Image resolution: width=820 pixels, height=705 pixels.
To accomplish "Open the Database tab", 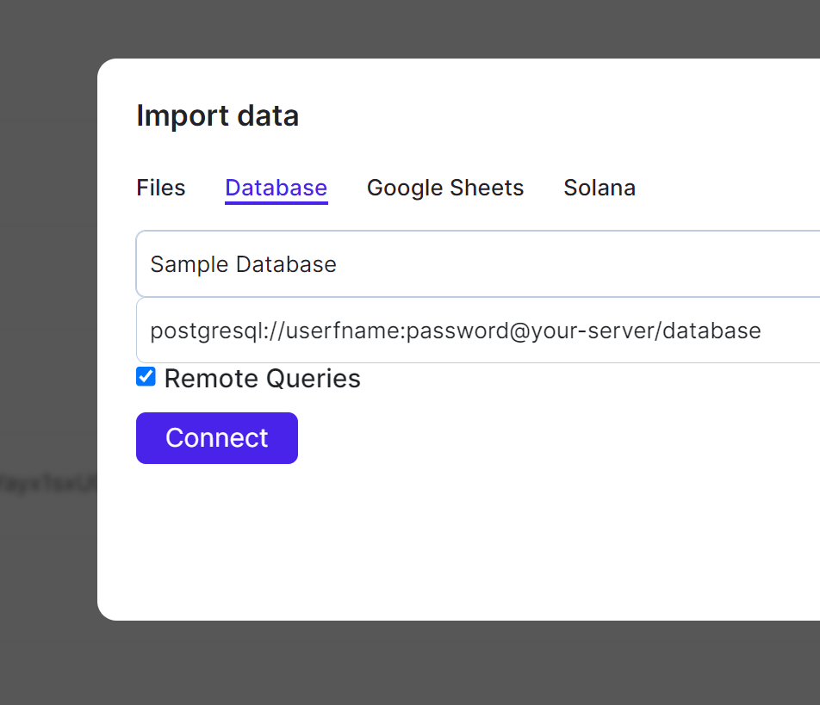I will tap(276, 188).
